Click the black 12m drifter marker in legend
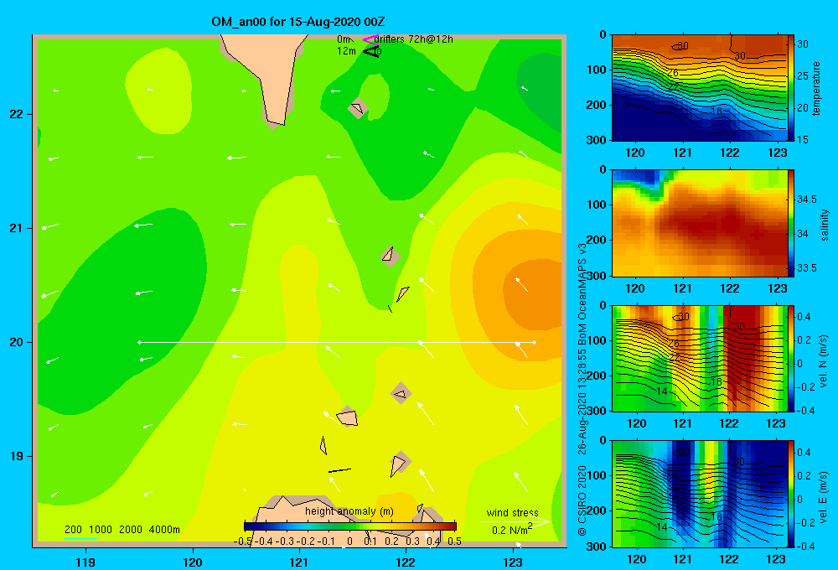The height and width of the screenshot is (570, 838). 370,51
